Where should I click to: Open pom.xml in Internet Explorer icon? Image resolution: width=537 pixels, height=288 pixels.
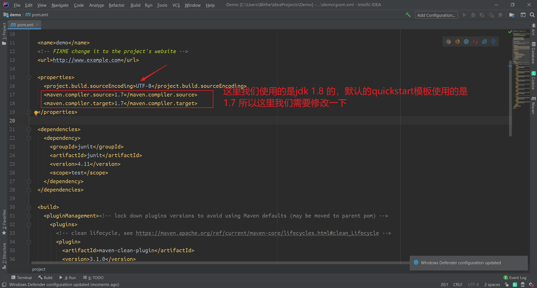point(484,42)
